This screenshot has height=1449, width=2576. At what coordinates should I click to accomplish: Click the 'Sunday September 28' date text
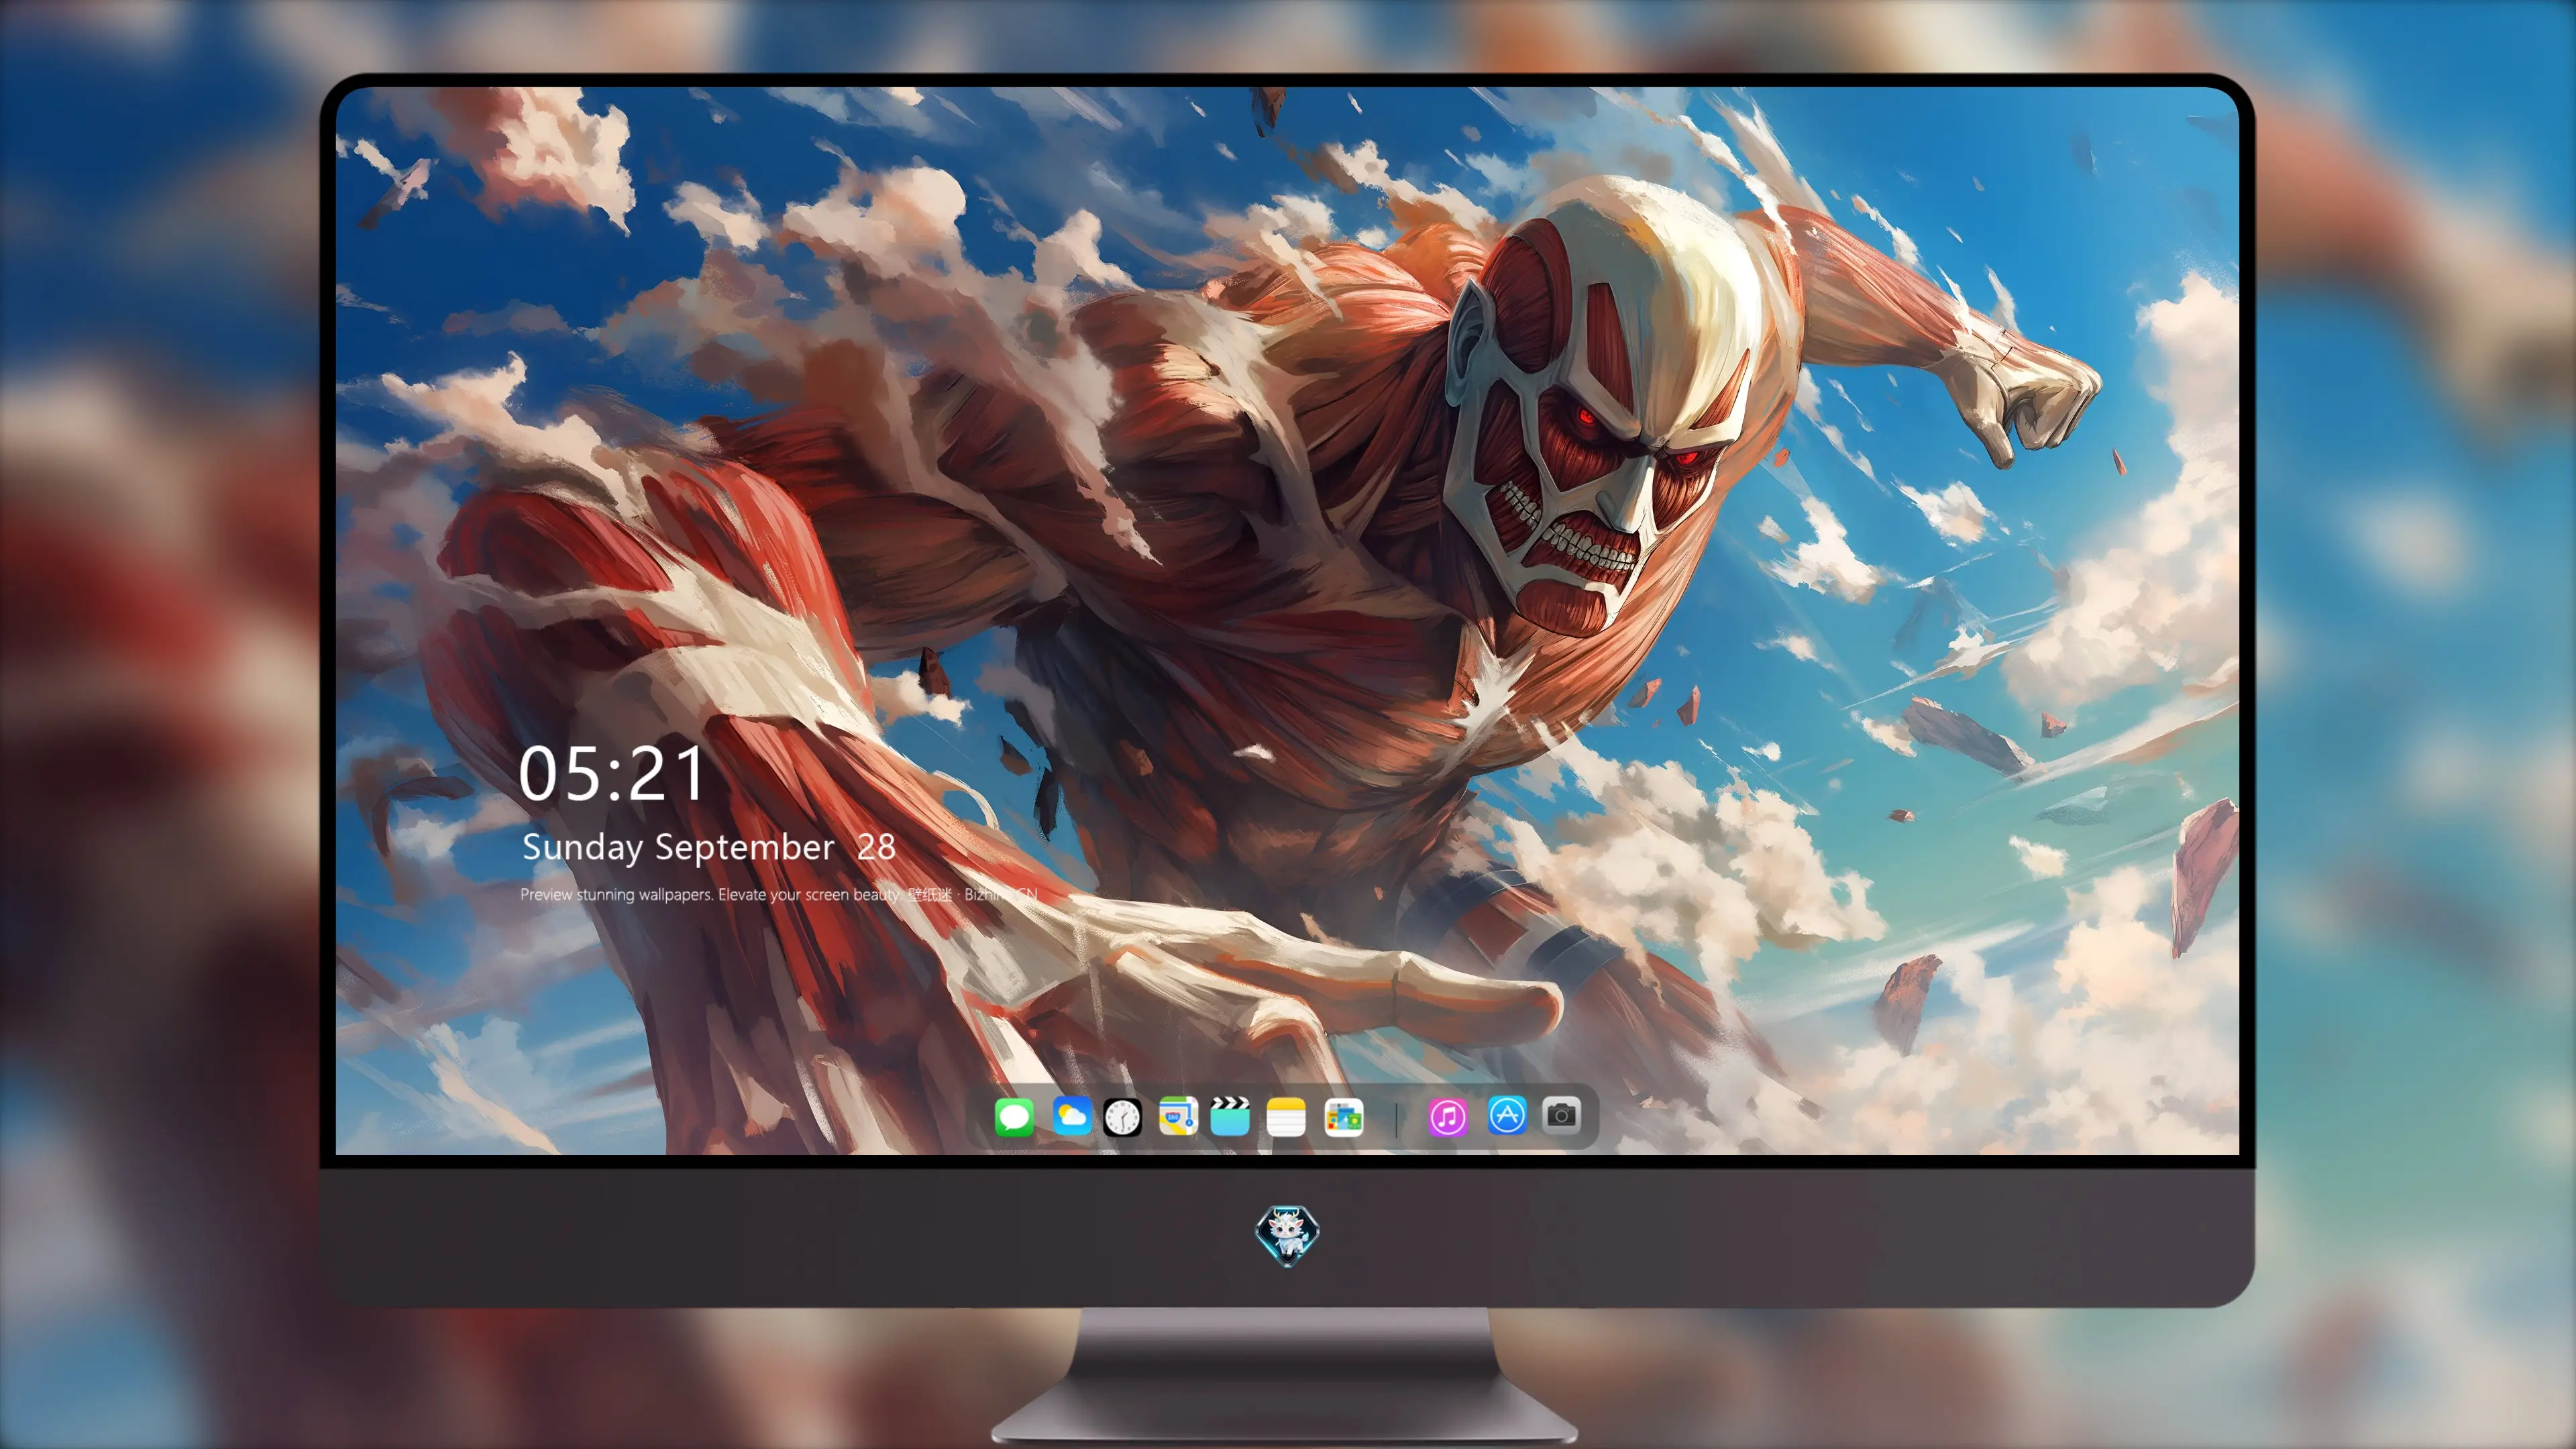tap(709, 847)
